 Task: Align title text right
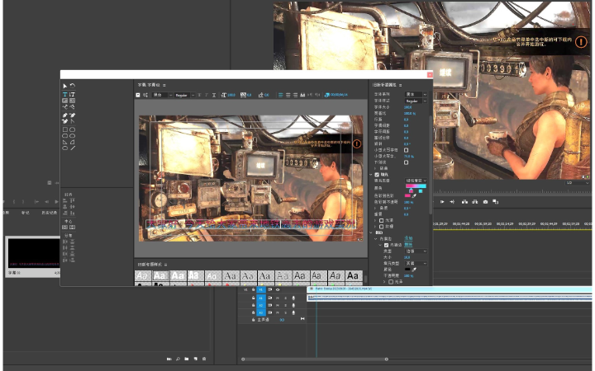[295, 95]
